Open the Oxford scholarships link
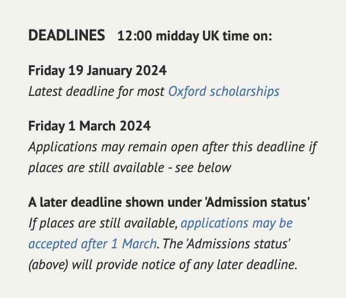 pos(224,91)
